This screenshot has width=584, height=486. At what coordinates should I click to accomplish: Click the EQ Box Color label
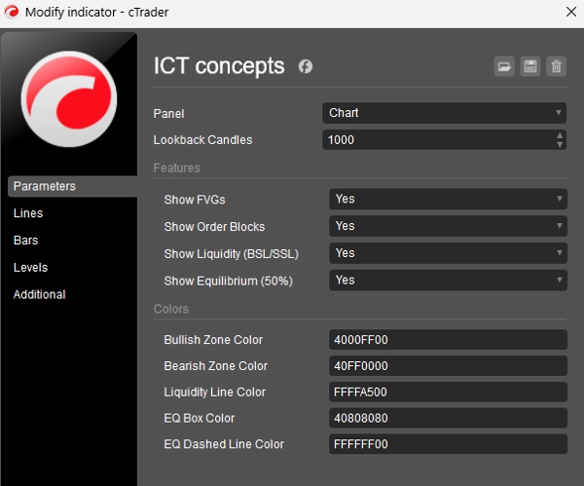click(x=200, y=418)
